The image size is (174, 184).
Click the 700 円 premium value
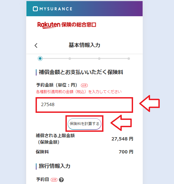click(x=126, y=152)
